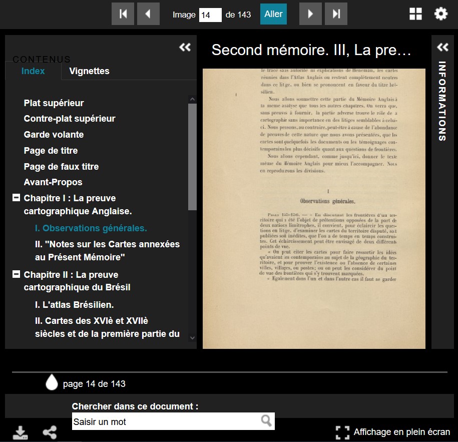Collapse Chapitre II tree node
Screen dimensions: 458x442
point(16,274)
